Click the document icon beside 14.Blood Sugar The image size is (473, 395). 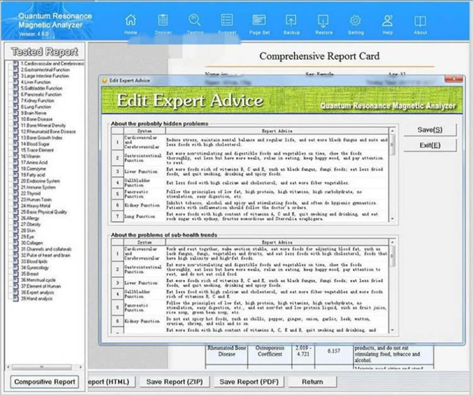tap(16, 144)
